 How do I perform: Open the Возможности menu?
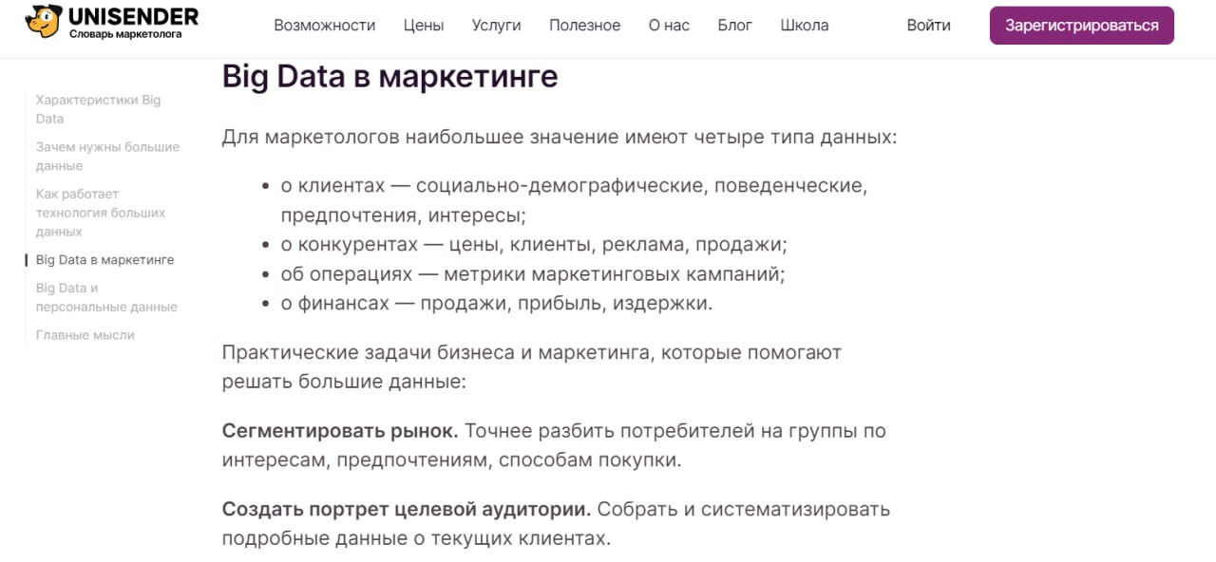tap(325, 26)
